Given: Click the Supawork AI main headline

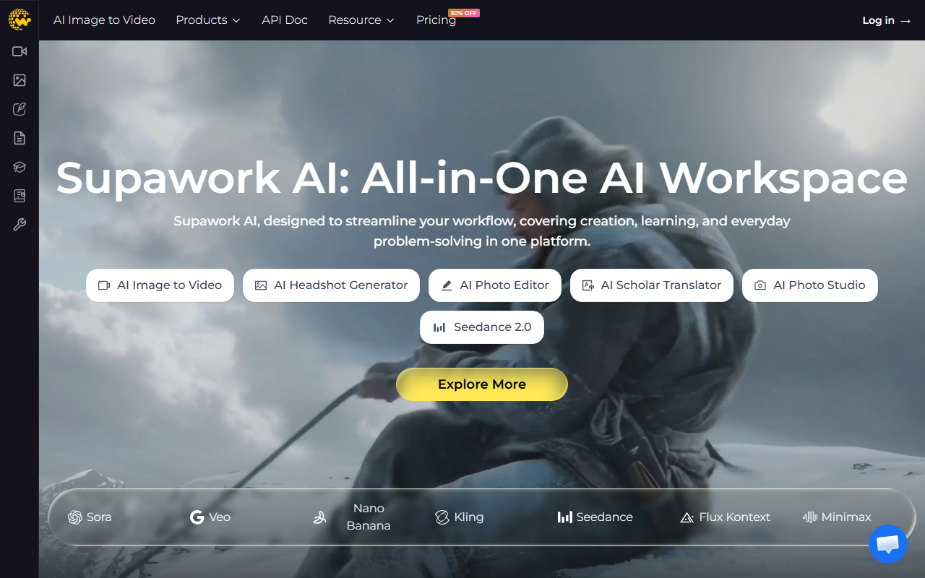Looking at the screenshot, I should coord(482,178).
